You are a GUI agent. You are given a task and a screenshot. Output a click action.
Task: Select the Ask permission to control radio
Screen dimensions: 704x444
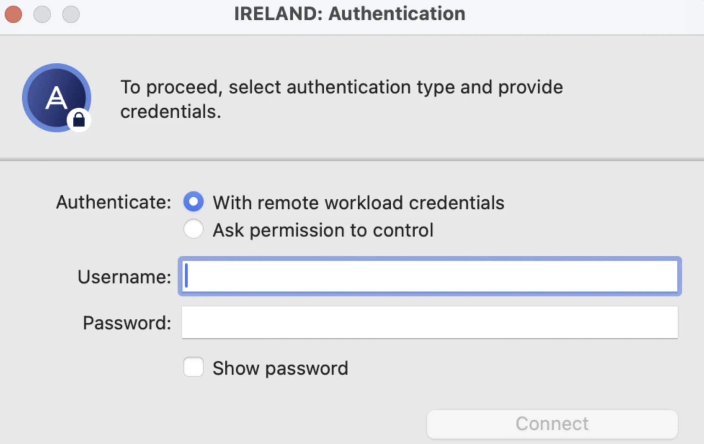[x=193, y=229]
